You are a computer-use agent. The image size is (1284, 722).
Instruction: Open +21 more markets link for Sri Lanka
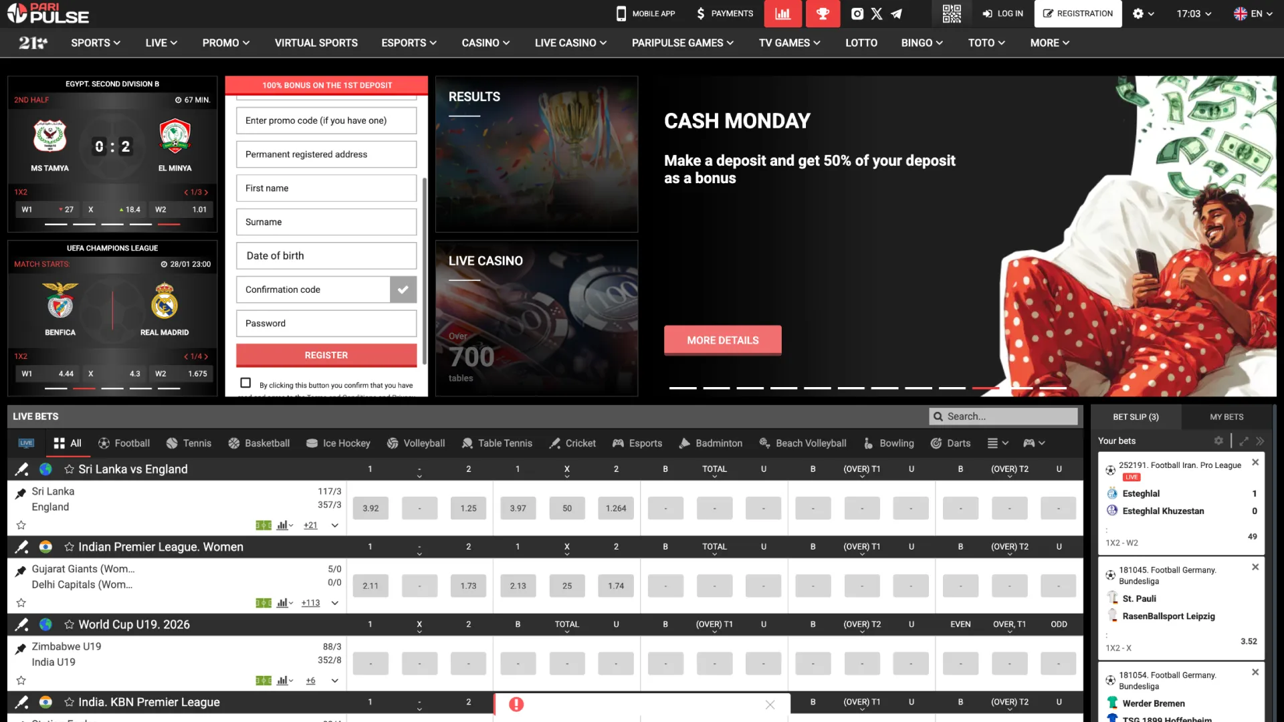pos(310,525)
